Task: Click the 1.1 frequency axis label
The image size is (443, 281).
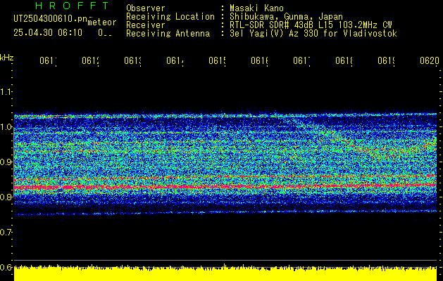Action: click(6, 91)
